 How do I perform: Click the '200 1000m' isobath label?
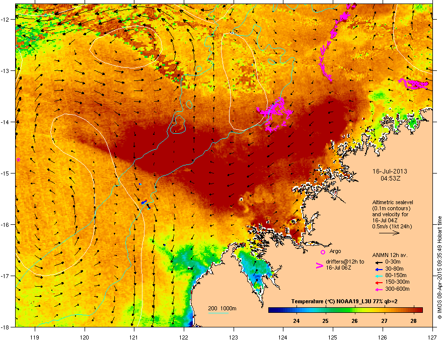pyautogui.click(x=223, y=308)
